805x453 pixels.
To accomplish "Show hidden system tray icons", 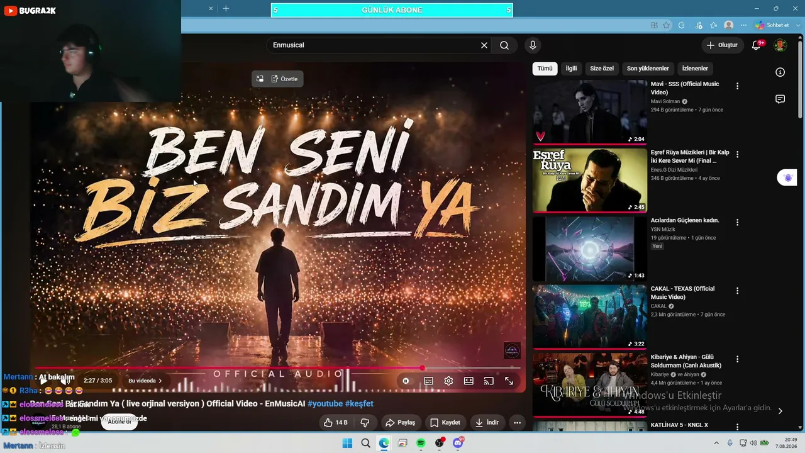I will pos(716,443).
